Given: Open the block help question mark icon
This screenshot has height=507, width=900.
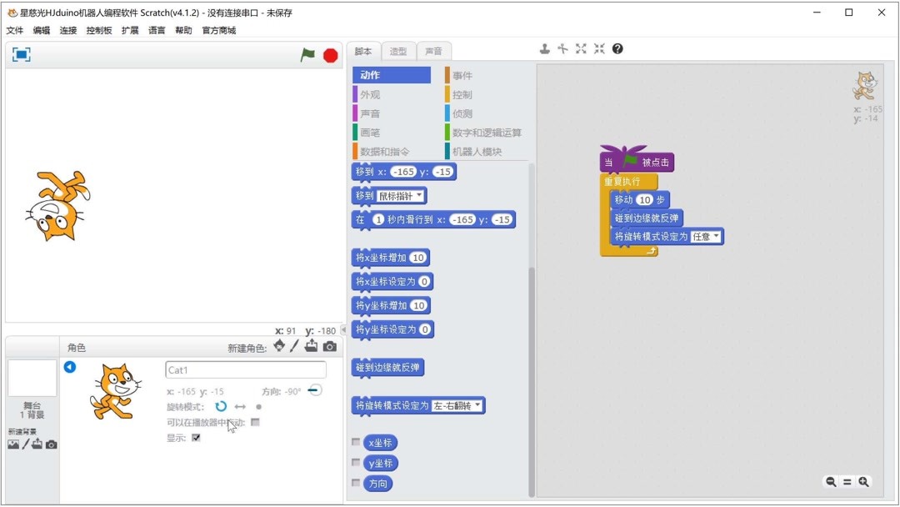Looking at the screenshot, I should 617,49.
